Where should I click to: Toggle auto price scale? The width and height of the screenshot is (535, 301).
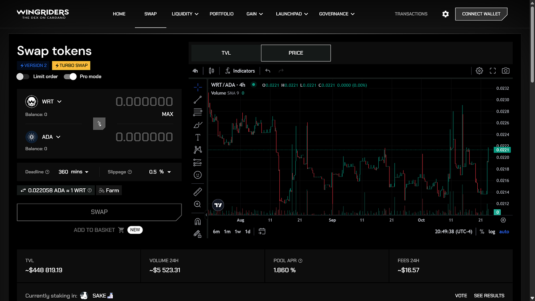[x=504, y=231]
